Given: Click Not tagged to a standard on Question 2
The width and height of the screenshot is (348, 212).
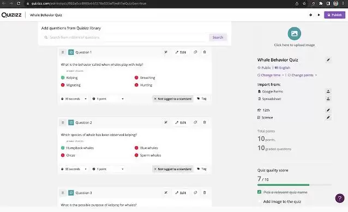Looking at the screenshot, I should (173, 169).
